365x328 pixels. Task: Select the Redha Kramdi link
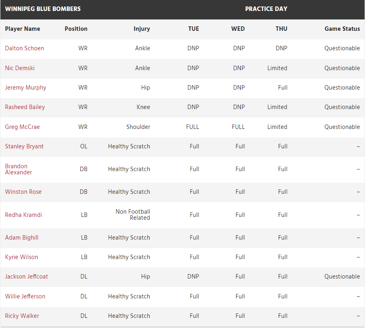[x=24, y=215]
